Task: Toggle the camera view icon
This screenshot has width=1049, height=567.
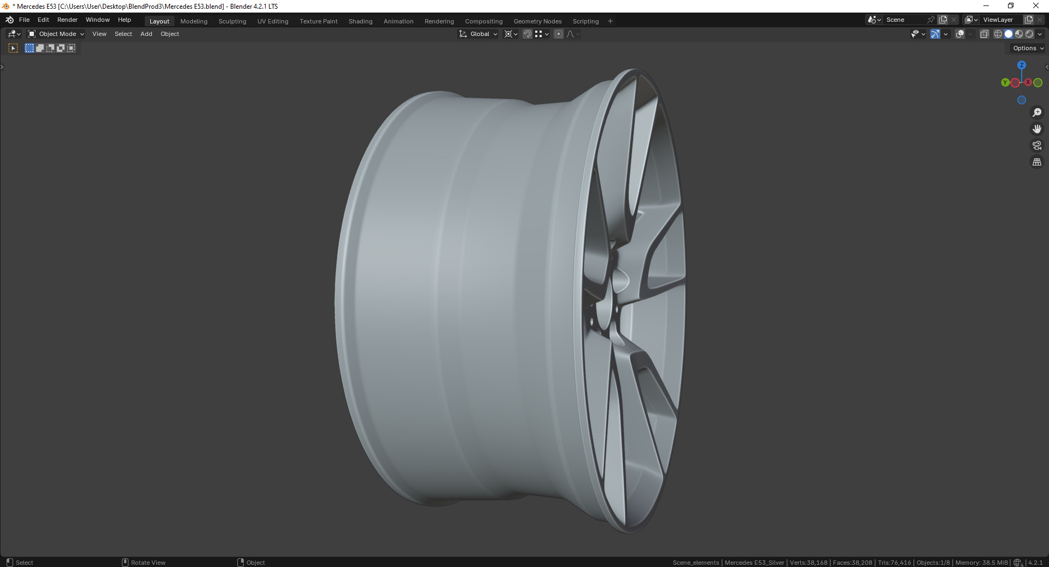Action: [1037, 145]
